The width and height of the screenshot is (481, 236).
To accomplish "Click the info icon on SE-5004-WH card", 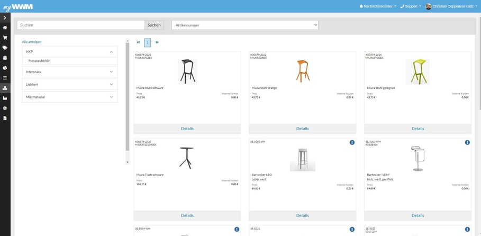I will (237, 229).
